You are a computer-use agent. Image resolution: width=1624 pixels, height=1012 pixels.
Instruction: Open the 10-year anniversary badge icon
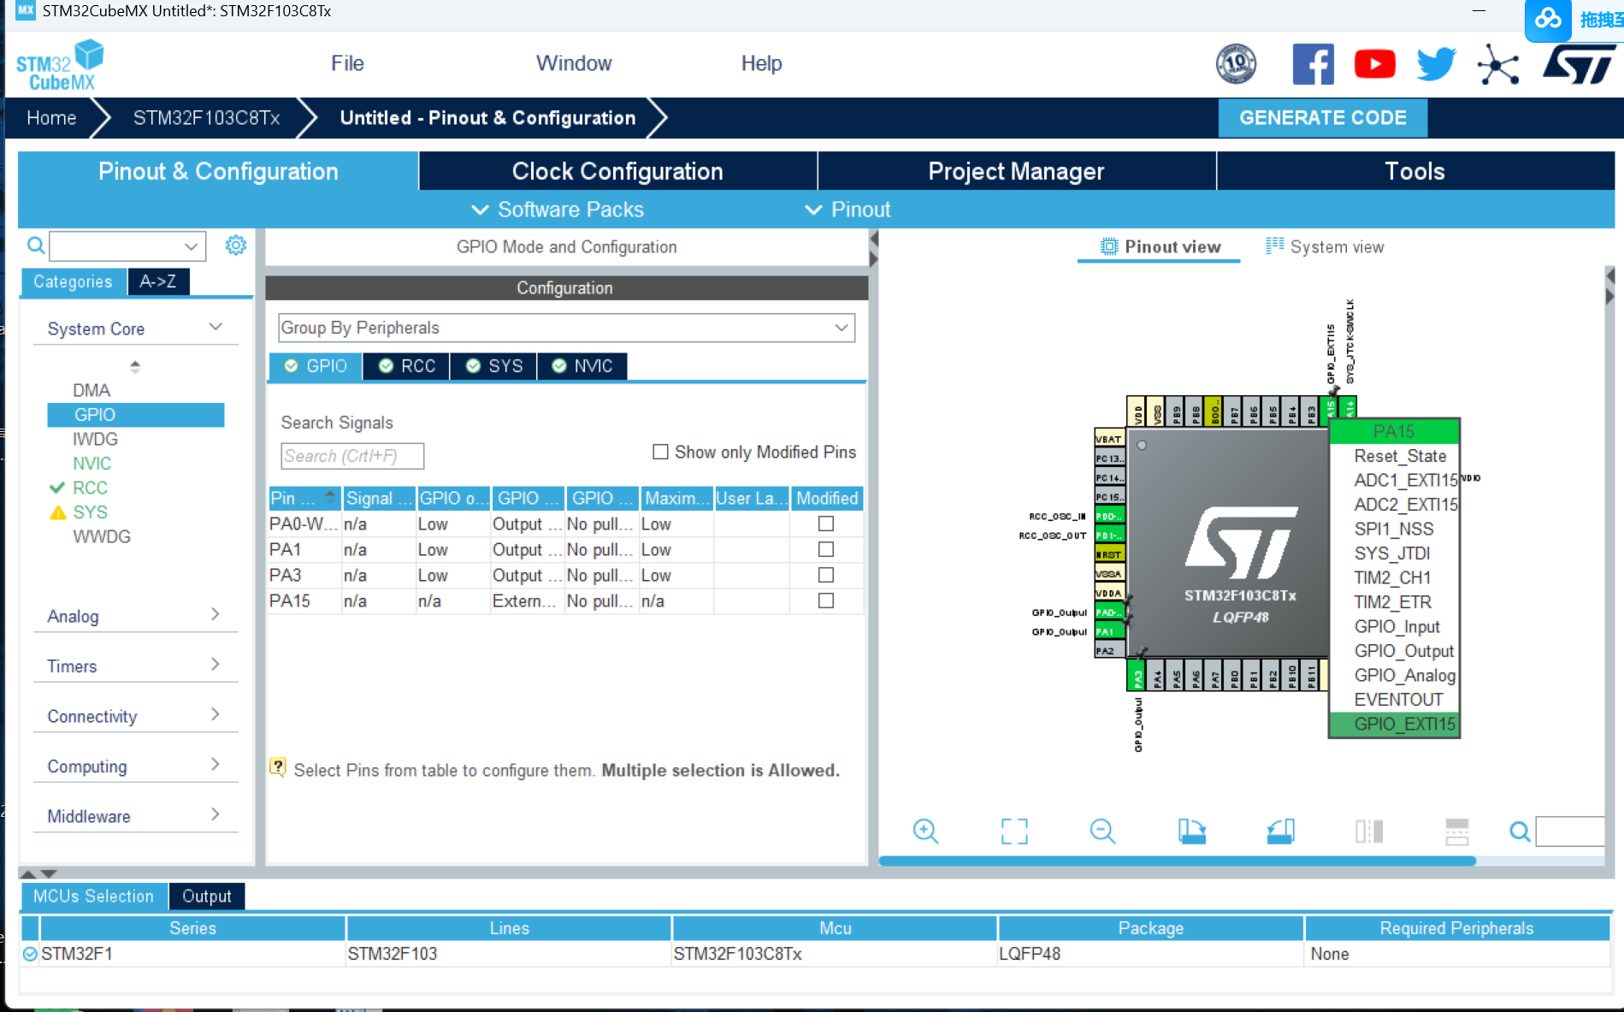coord(1236,64)
